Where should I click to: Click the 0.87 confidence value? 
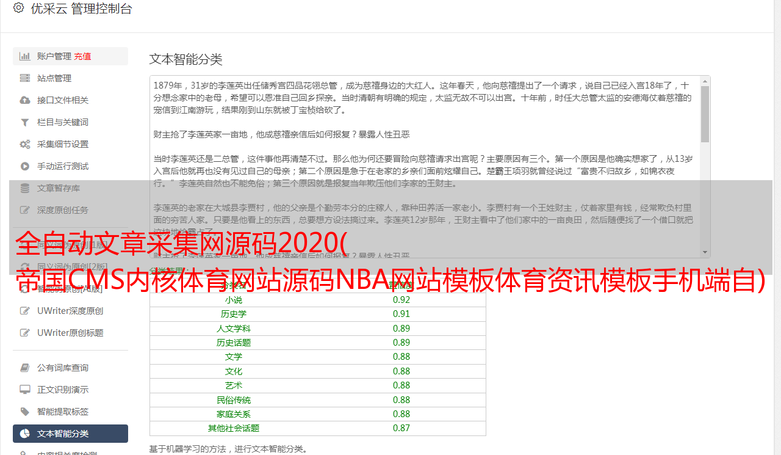(x=401, y=428)
